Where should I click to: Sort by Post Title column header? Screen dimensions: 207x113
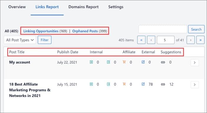(x=17, y=52)
